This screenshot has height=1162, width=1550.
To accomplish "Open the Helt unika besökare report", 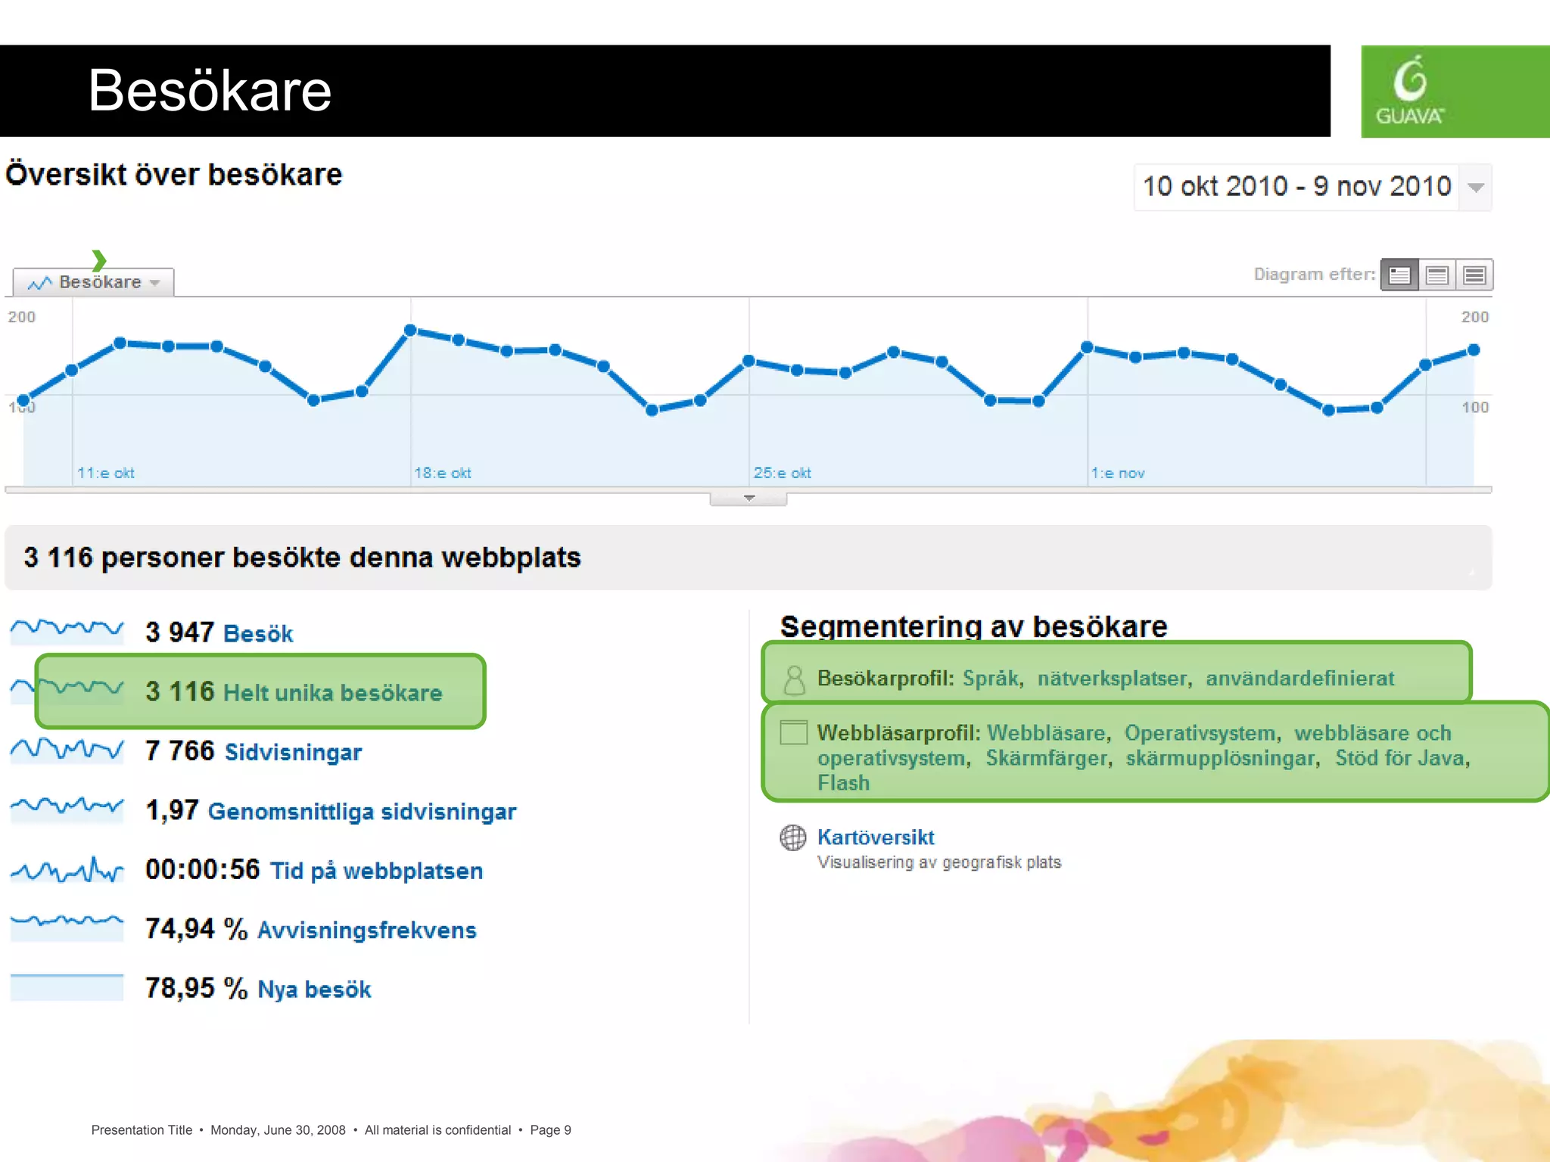I will (332, 692).
